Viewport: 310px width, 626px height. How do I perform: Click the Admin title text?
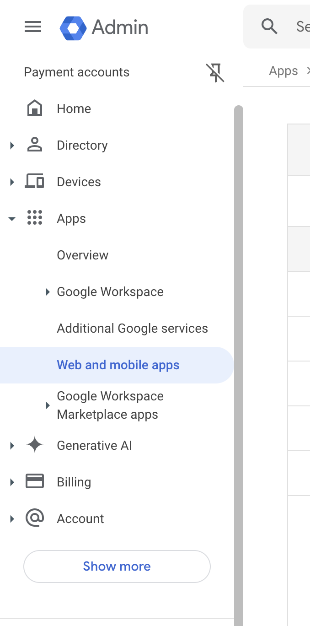(120, 27)
